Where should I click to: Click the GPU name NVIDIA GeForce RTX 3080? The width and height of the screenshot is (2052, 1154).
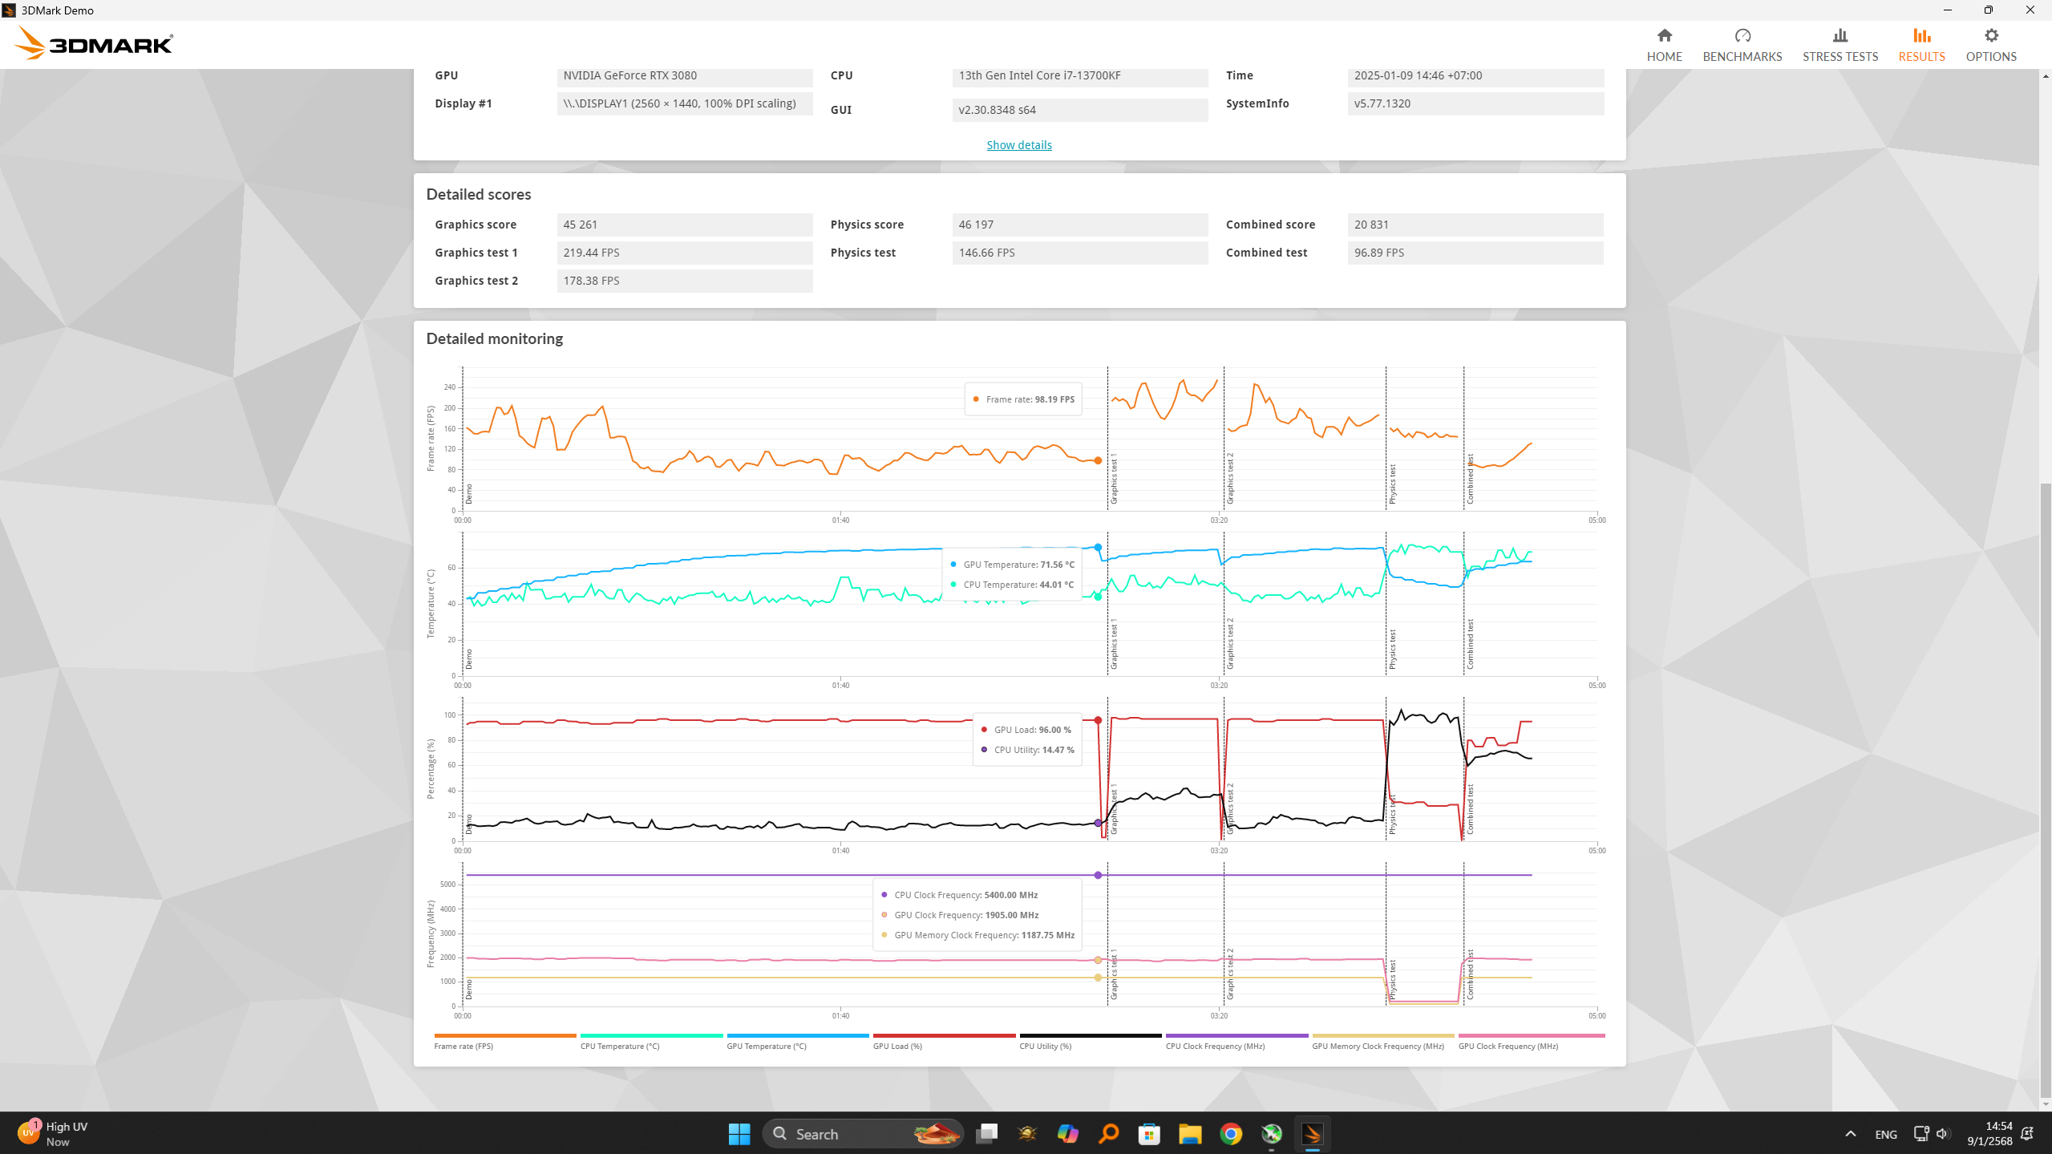tap(684, 76)
